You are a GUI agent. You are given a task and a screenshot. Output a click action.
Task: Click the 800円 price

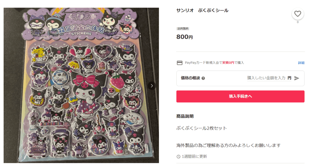(184, 37)
